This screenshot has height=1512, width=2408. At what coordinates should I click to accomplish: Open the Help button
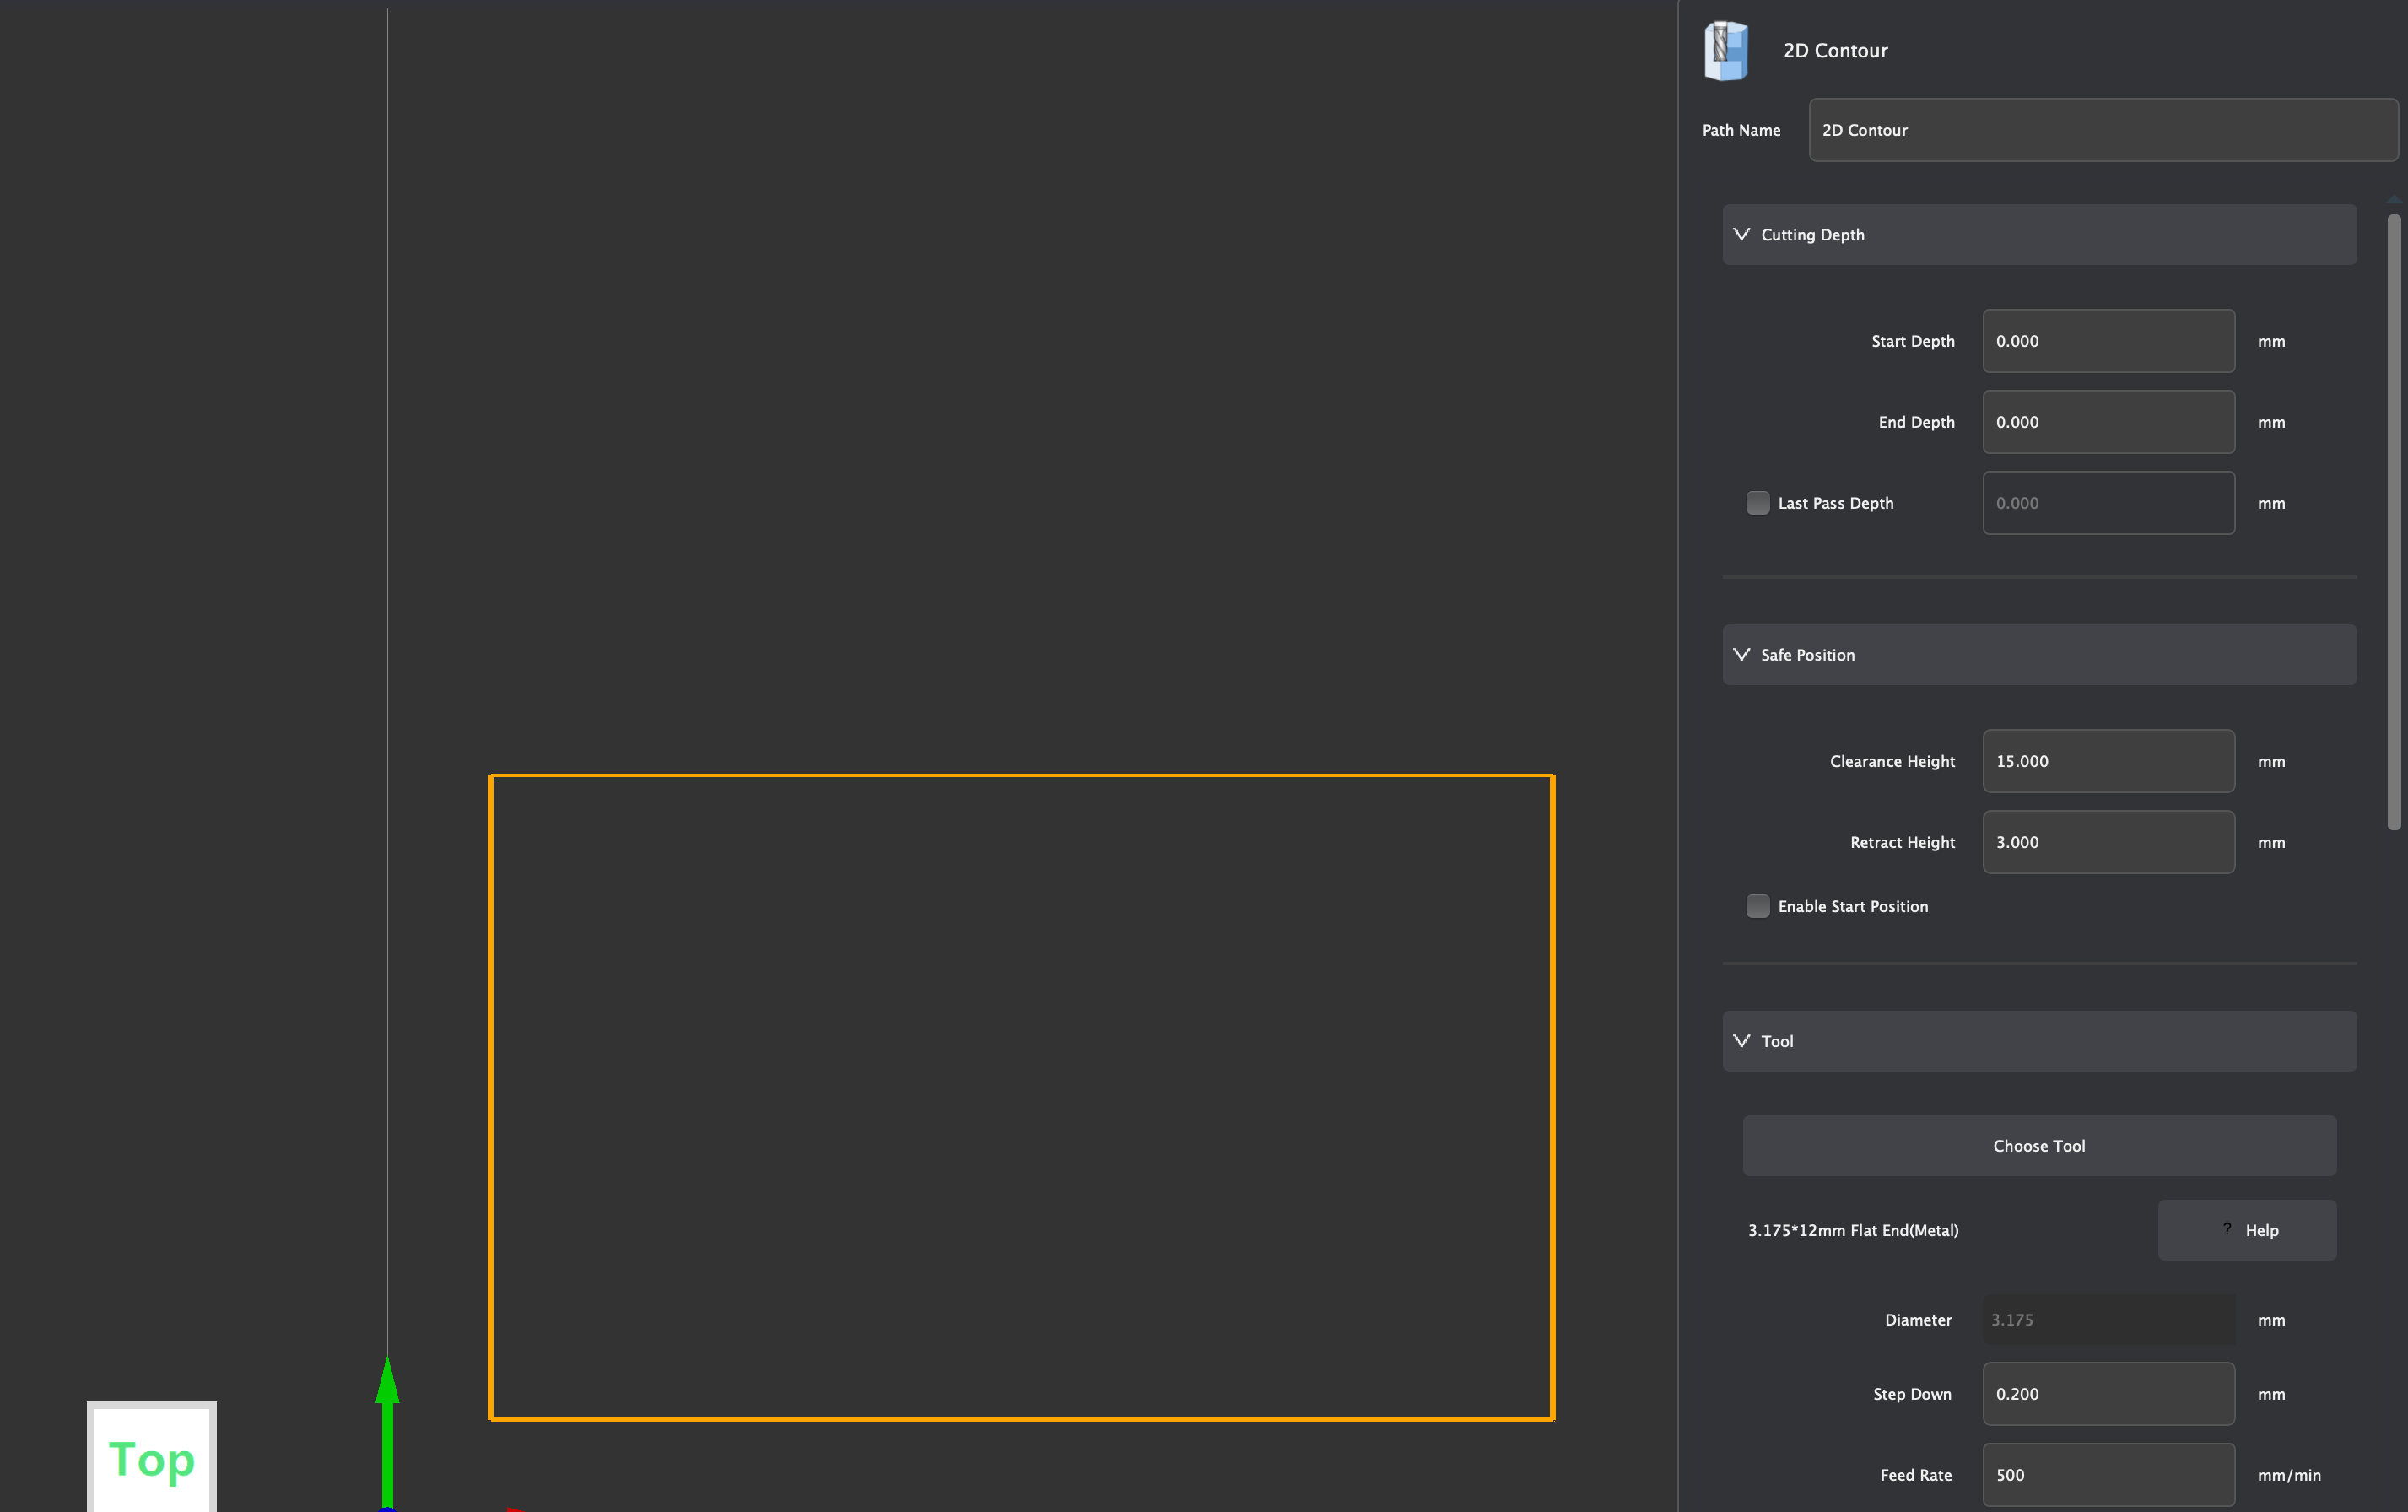2246,1230
